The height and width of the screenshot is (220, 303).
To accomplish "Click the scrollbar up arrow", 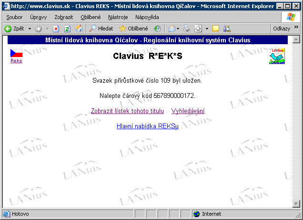I will tap(296, 39).
